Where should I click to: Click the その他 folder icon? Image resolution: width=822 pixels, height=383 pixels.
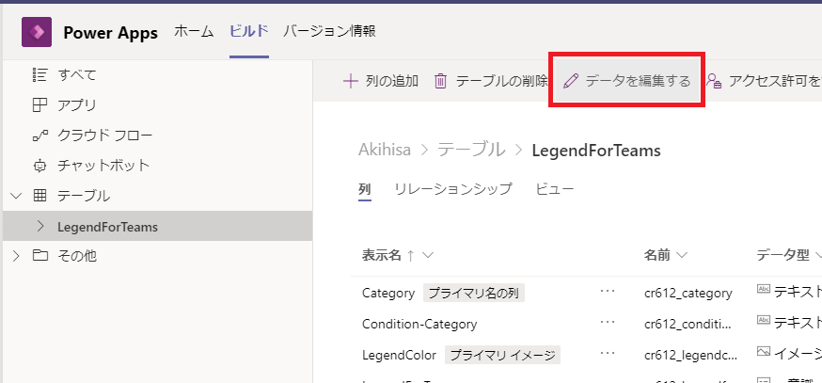[x=40, y=256]
